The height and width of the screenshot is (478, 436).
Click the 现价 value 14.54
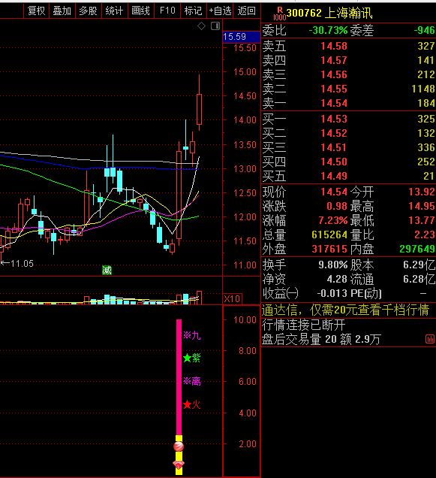click(x=334, y=192)
